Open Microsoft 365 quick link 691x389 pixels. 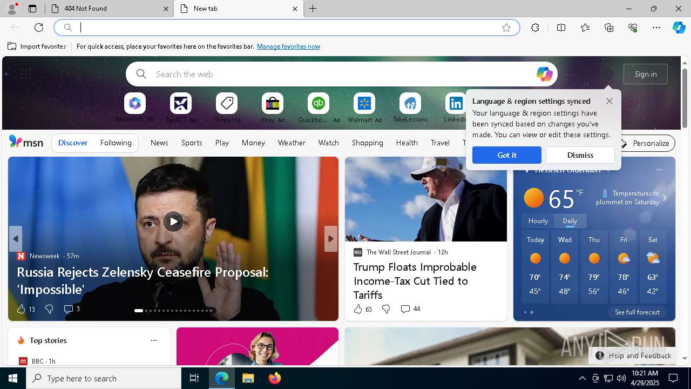tap(135, 108)
